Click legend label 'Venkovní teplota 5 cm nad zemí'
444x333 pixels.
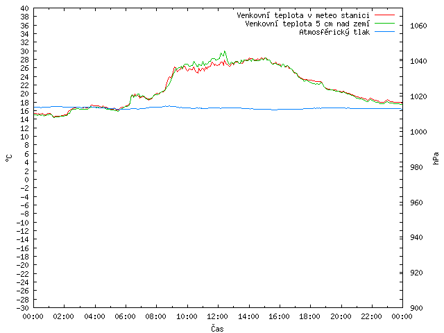pyautogui.click(x=307, y=24)
